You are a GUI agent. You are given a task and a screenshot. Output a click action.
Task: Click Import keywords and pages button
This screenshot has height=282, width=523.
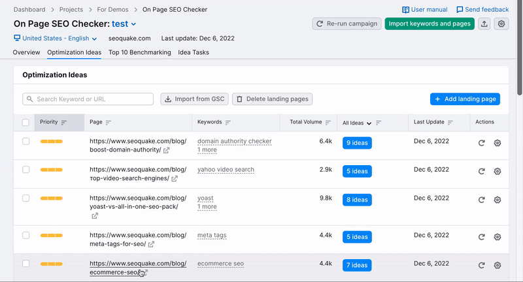coord(429,23)
